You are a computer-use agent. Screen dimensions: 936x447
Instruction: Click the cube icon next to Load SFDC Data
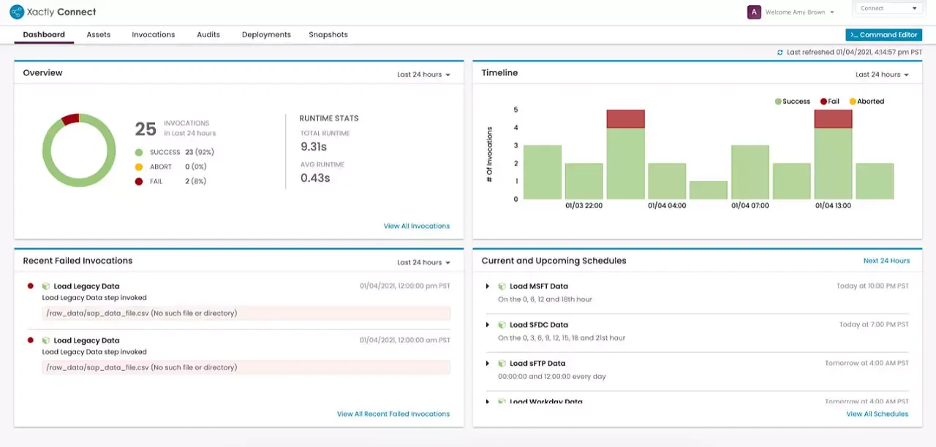pyautogui.click(x=502, y=325)
